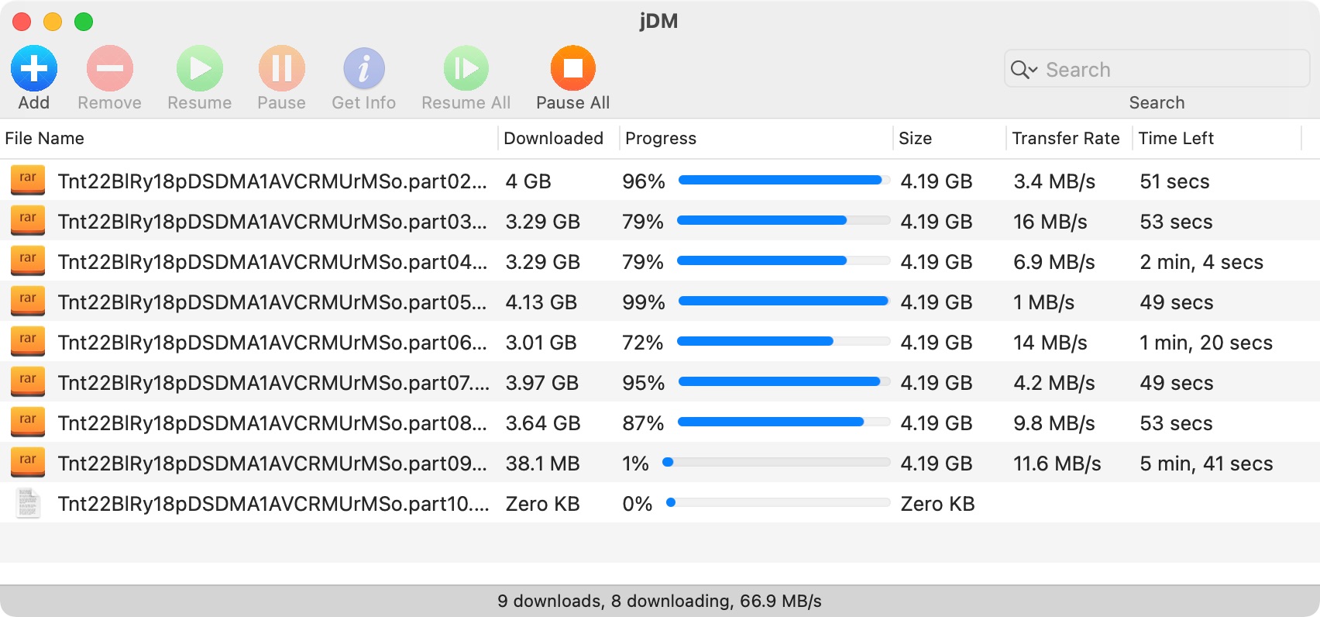
Task: Sort by Transfer Rate column header
Action: (x=1065, y=138)
